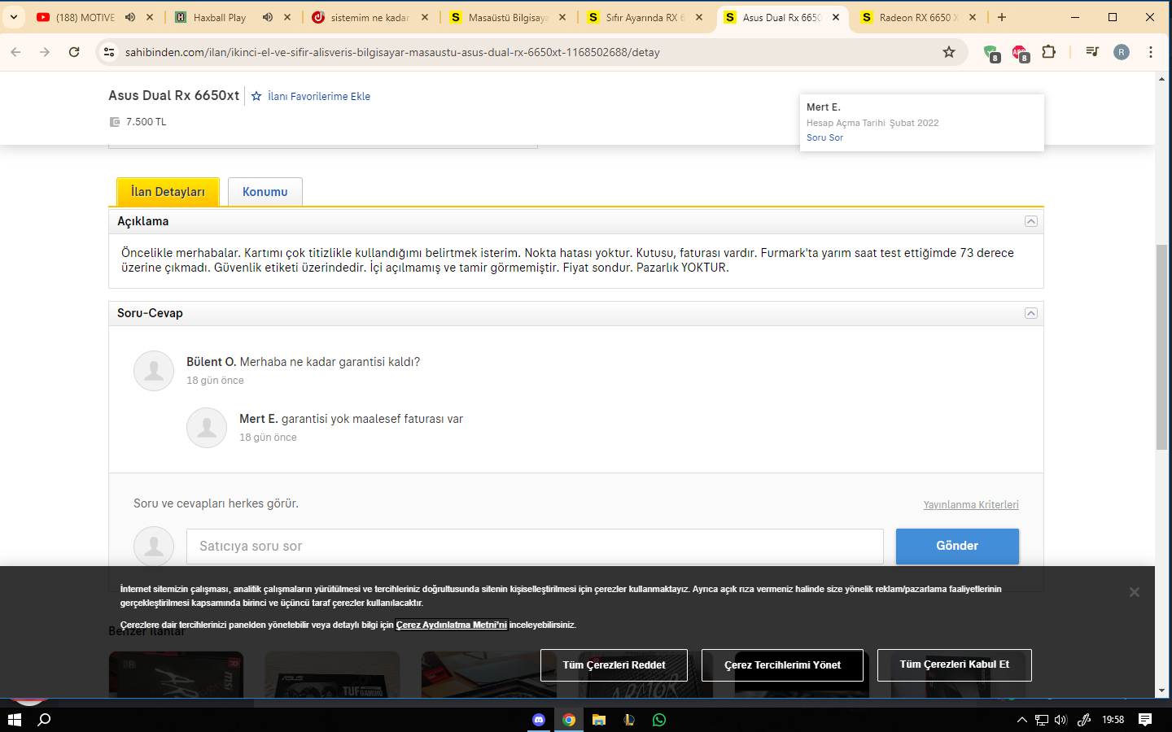Click the Gönder button

(957, 547)
